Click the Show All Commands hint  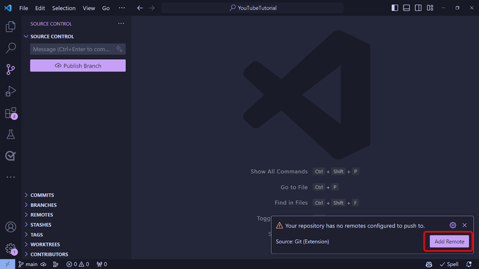[279, 172]
